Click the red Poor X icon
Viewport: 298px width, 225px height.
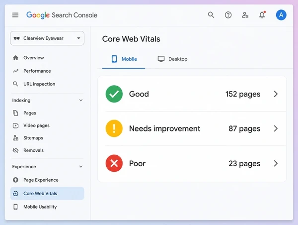pyautogui.click(x=114, y=163)
